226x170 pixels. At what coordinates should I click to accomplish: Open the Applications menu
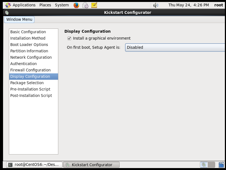point(24,5)
